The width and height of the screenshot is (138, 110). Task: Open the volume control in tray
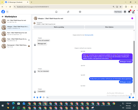pos(123,108)
